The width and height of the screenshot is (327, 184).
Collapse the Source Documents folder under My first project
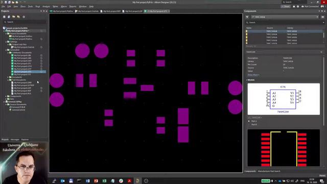point(6,33)
